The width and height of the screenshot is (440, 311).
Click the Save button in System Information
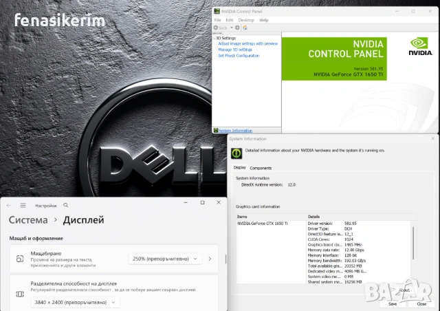click(x=392, y=303)
